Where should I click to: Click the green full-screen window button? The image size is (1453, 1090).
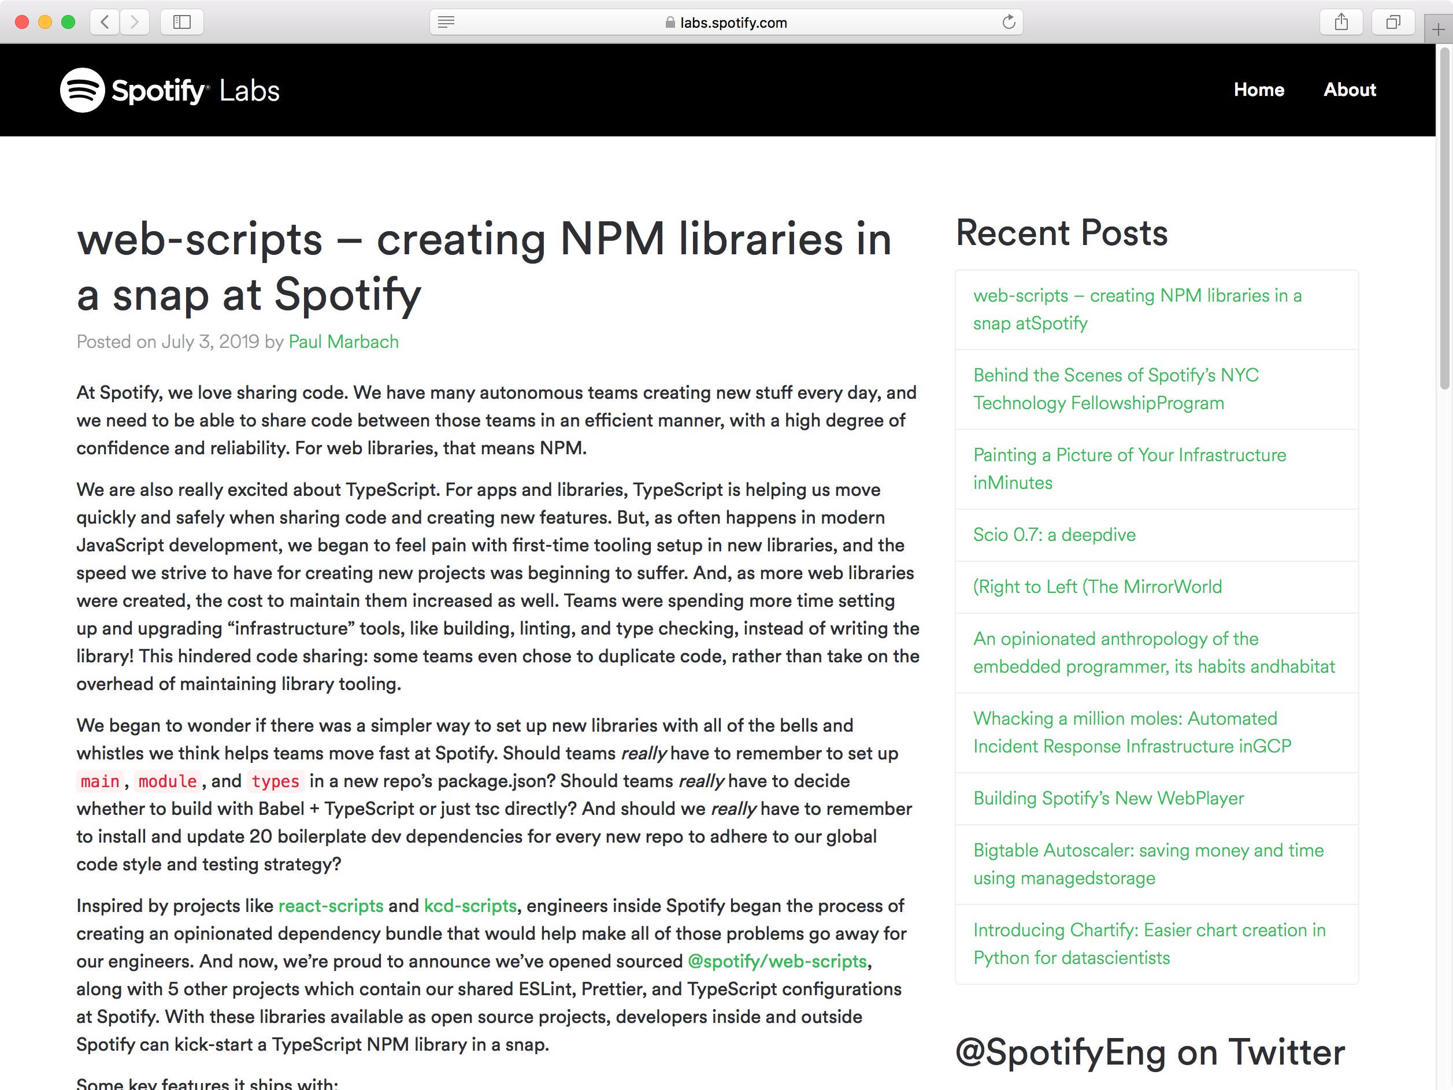[68, 23]
